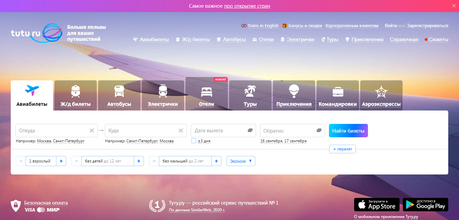Click the secure payment shield icon
Image resolution: width=459 pixels, height=220 pixels.
(x=15, y=206)
